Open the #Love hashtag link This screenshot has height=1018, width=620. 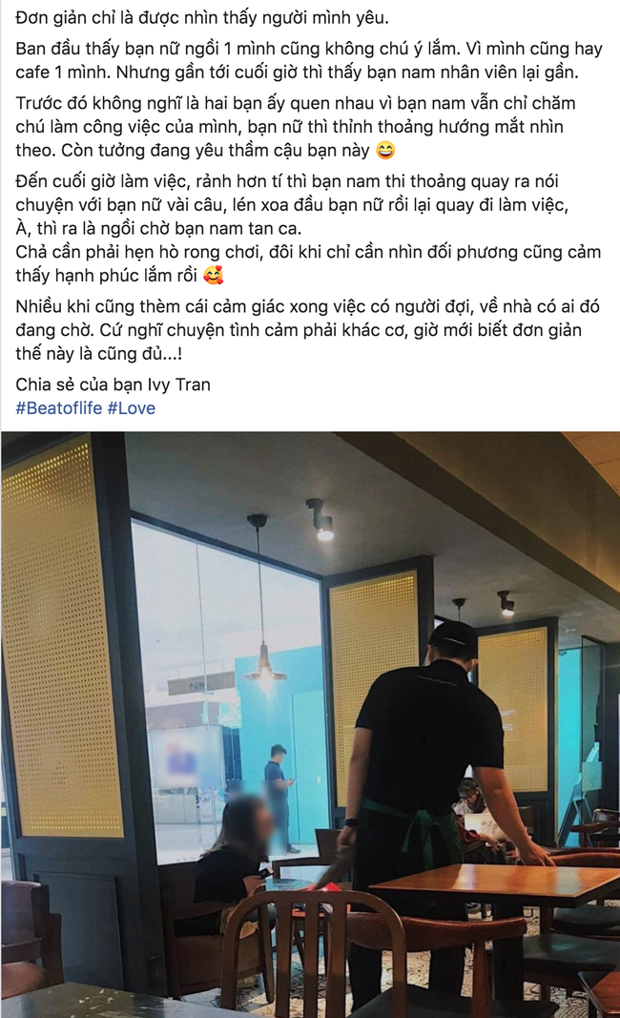click(x=131, y=408)
